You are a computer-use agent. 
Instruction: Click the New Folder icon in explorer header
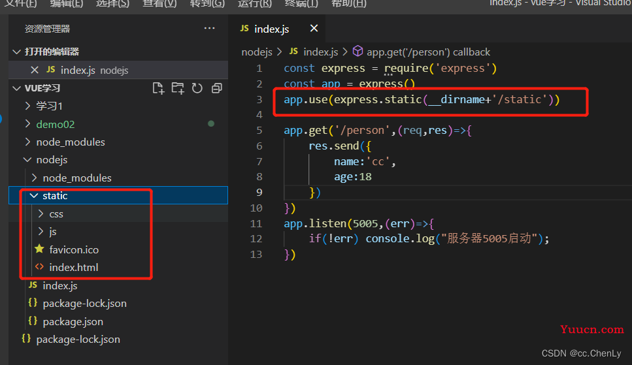pyautogui.click(x=177, y=88)
